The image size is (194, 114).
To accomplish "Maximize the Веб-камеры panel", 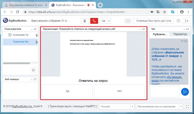I will (35, 79).
